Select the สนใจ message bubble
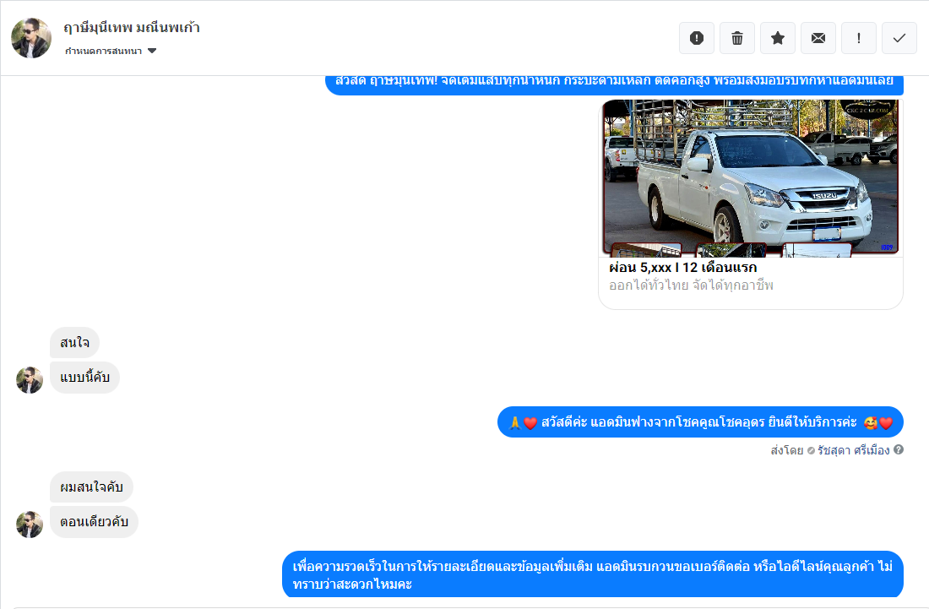This screenshot has width=929, height=609. coord(75,343)
